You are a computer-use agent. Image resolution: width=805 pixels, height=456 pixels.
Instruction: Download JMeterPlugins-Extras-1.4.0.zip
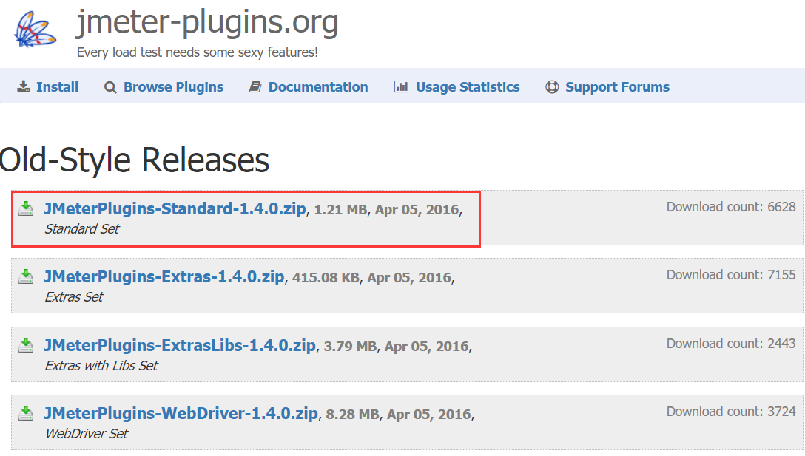164,277
